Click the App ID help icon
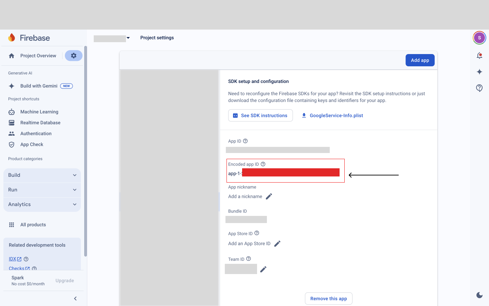The image size is (489, 306). tap(245, 141)
